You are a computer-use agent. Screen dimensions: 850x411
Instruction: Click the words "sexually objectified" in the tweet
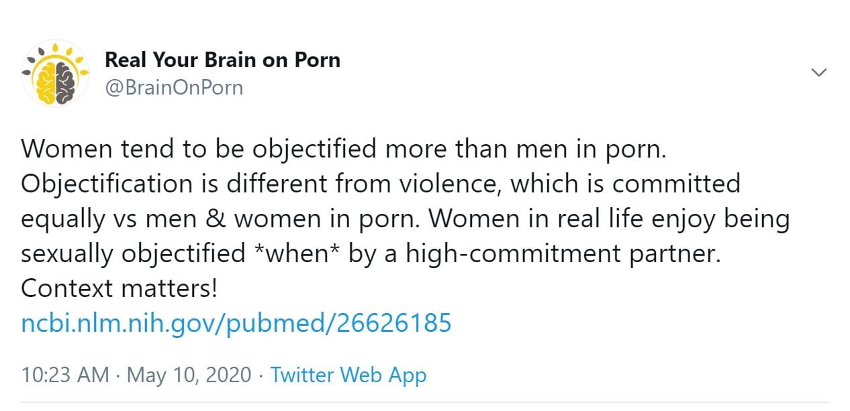133,253
